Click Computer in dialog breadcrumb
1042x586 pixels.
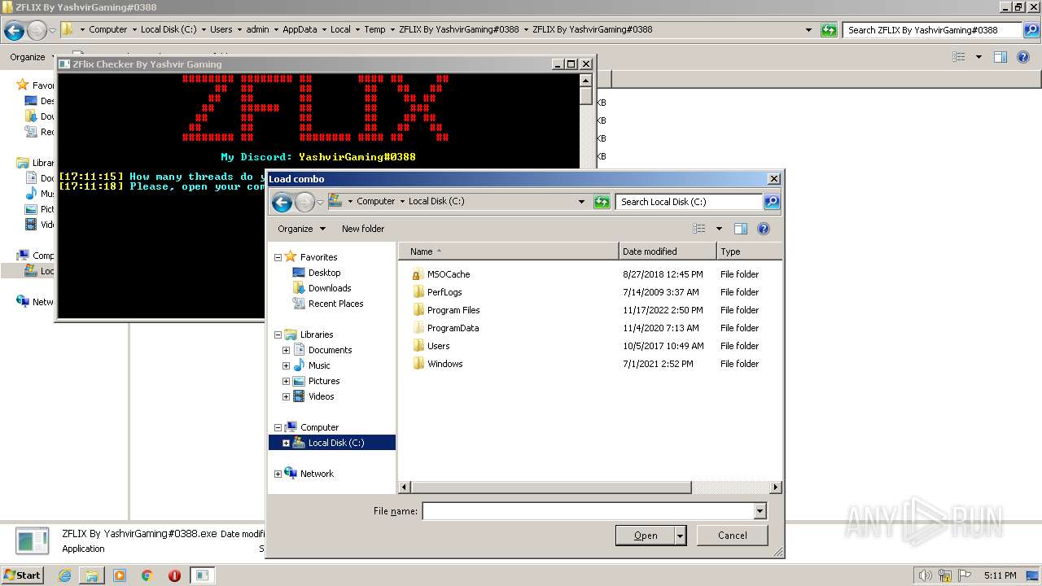375,201
